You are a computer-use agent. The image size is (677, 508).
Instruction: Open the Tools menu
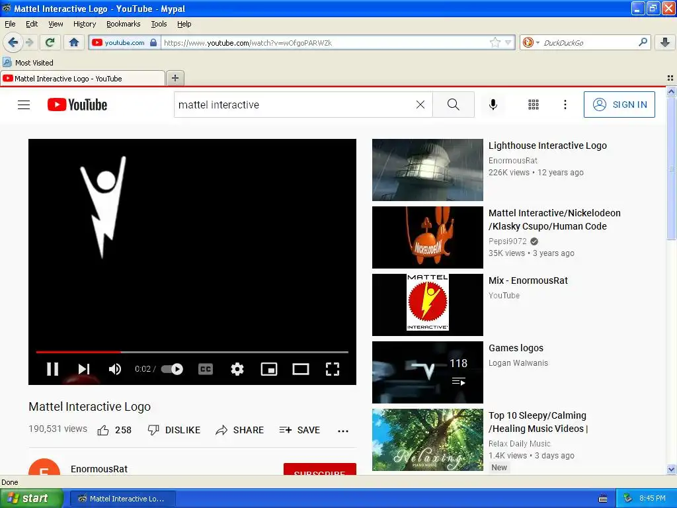(x=159, y=24)
